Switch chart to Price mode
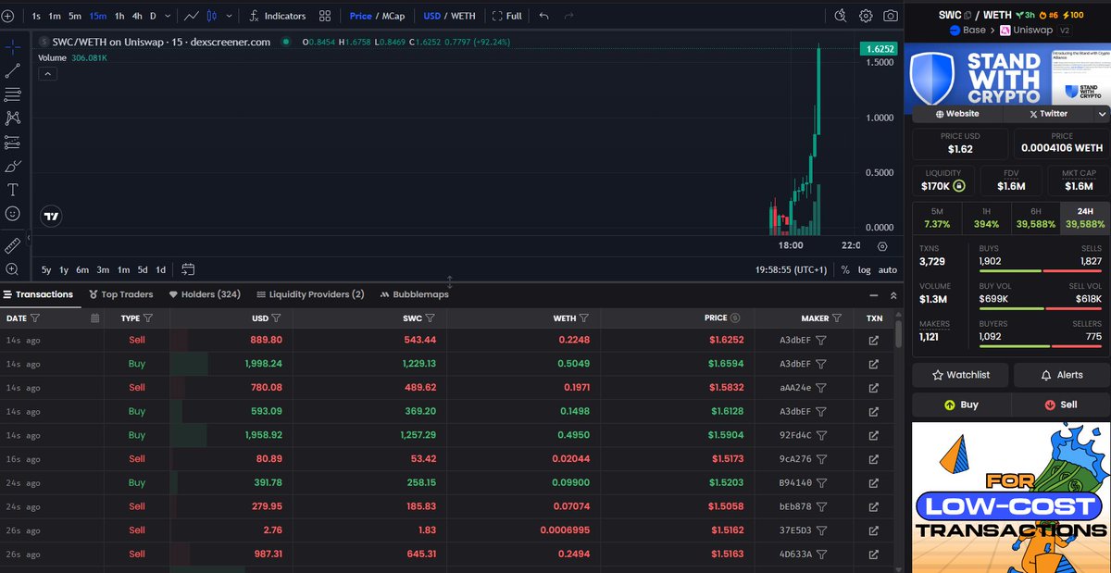This screenshot has width=1111, height=573. (360, 16)
